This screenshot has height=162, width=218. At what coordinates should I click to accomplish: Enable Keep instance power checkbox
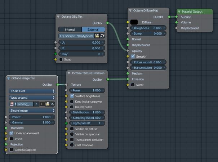[x=72, y=102]
